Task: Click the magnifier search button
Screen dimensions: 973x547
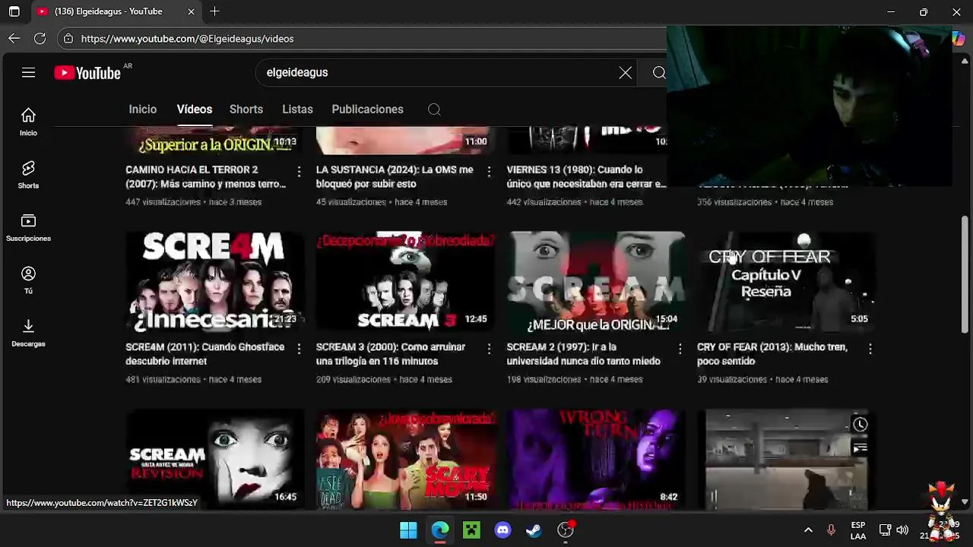Action: click(x=659, y=73)
